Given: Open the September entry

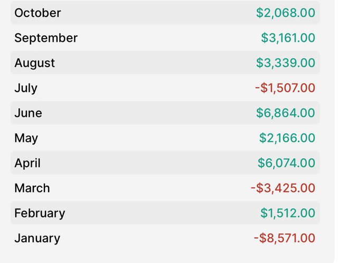Looking at the screenshot, I should [165, 38].
